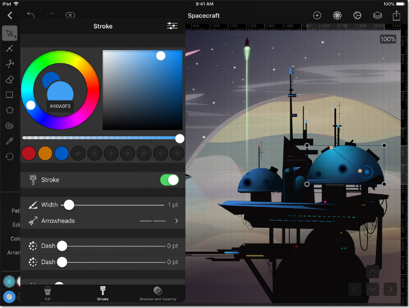Image resolution: width=409 pixels, height=308 pixels.
Task: Open the Layers panel icon
Action: [378, 16]
